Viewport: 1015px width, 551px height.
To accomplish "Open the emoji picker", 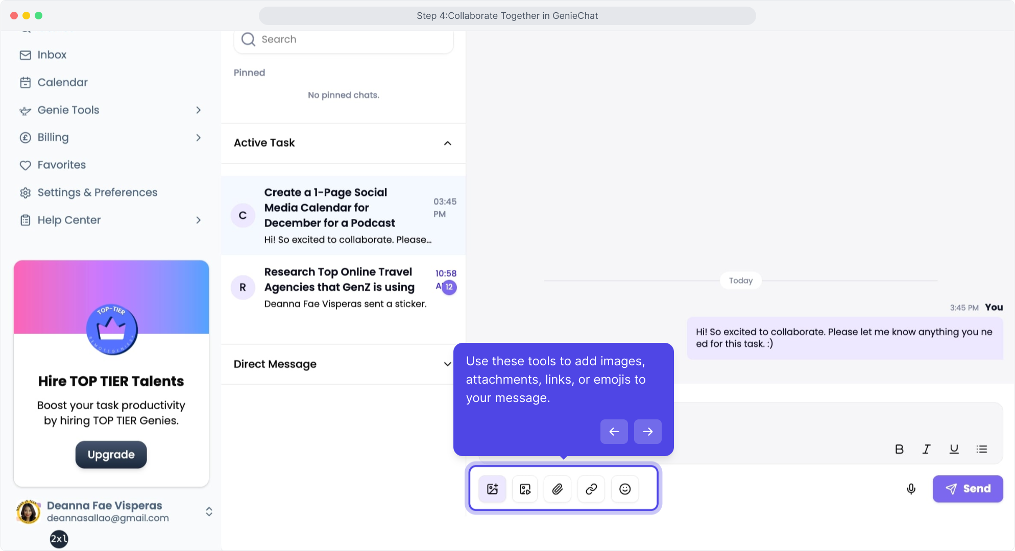I will pos(625,489).
